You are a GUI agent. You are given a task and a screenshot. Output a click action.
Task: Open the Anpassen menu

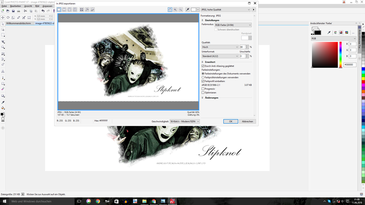48,6
